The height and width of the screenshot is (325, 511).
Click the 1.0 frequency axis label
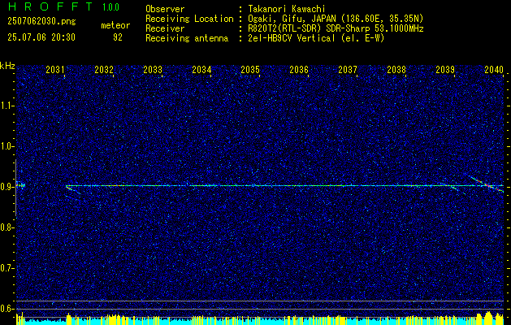pos(6,146)
